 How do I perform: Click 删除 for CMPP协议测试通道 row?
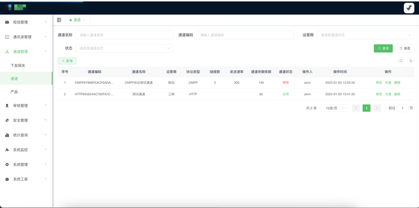[x=397, y=83]
